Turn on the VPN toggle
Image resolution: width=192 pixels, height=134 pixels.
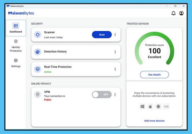[x=102, y=94]
